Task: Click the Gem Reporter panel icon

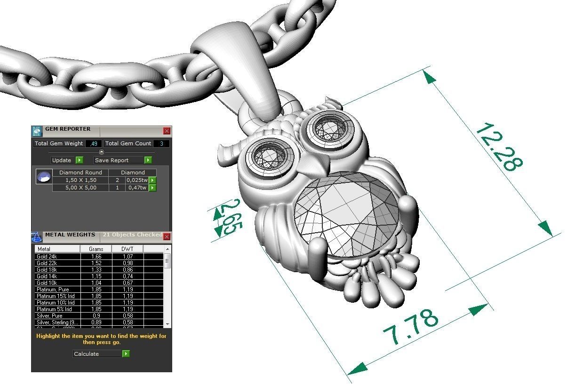Action: tap(37, 131)
